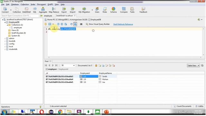The width and height of the screenshot is (206, 116).
Task: Click the Connect toolbar icon
Action: (x=5, y=10)
